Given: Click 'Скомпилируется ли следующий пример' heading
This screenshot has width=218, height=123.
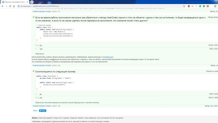Looking at the screenshot, I should pyautogui.click(x=56, y=71).
